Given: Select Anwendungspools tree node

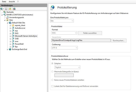Looking at the screenshot, I should pos(17,17).
